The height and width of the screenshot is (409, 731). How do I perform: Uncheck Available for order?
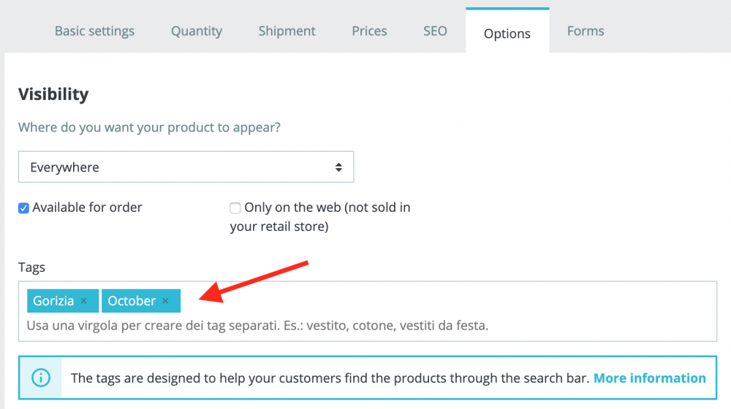point(23,208)
